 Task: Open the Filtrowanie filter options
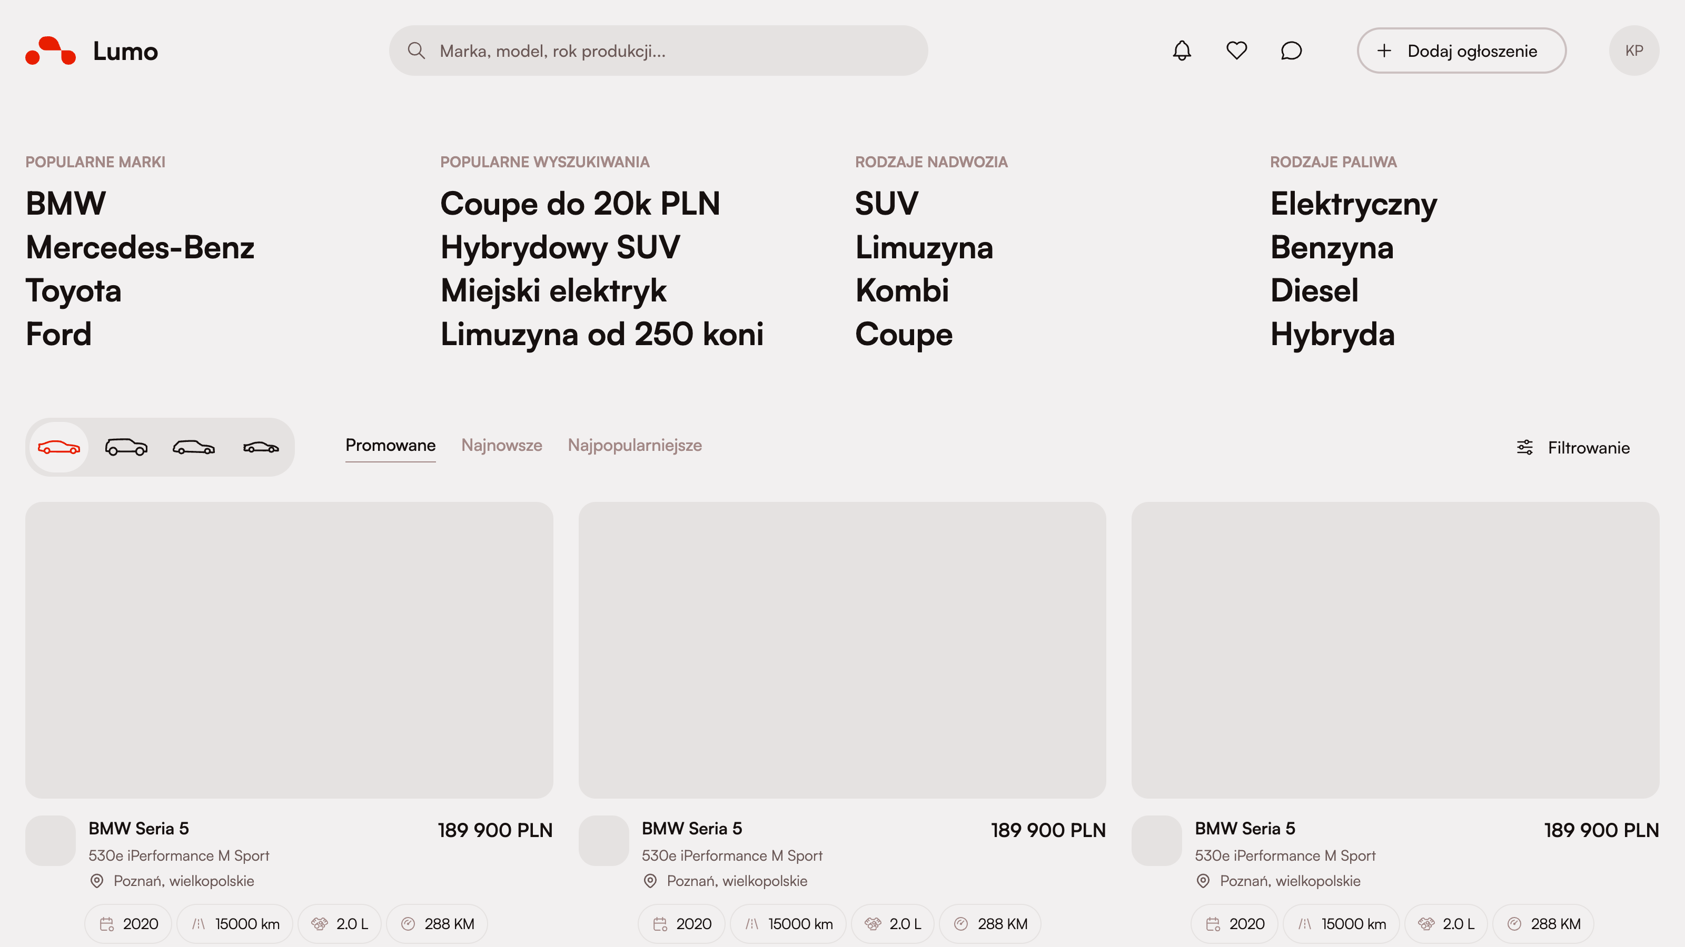(1574, 448)
